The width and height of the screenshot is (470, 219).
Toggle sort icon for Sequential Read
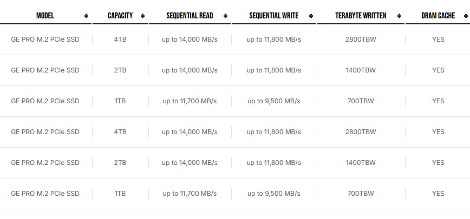(x=225, y=16)
